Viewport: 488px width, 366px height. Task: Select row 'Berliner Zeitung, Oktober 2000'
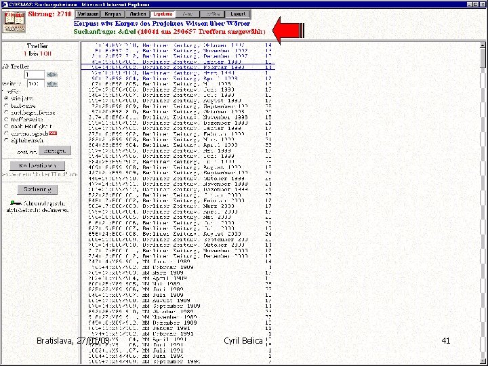click(x=180, y=245)
